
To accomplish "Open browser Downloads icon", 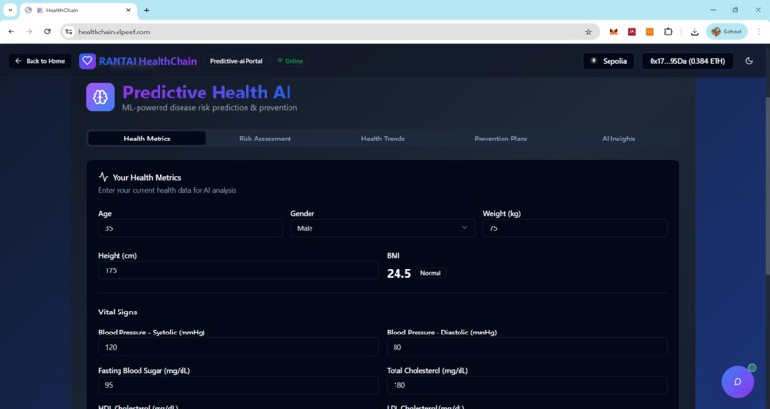I will (695, 32).
